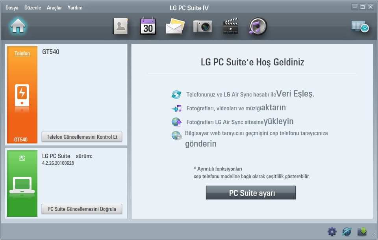Open the Music note icon
The width and height of the screenshot is (378, 240).
(x=258, y=26)
